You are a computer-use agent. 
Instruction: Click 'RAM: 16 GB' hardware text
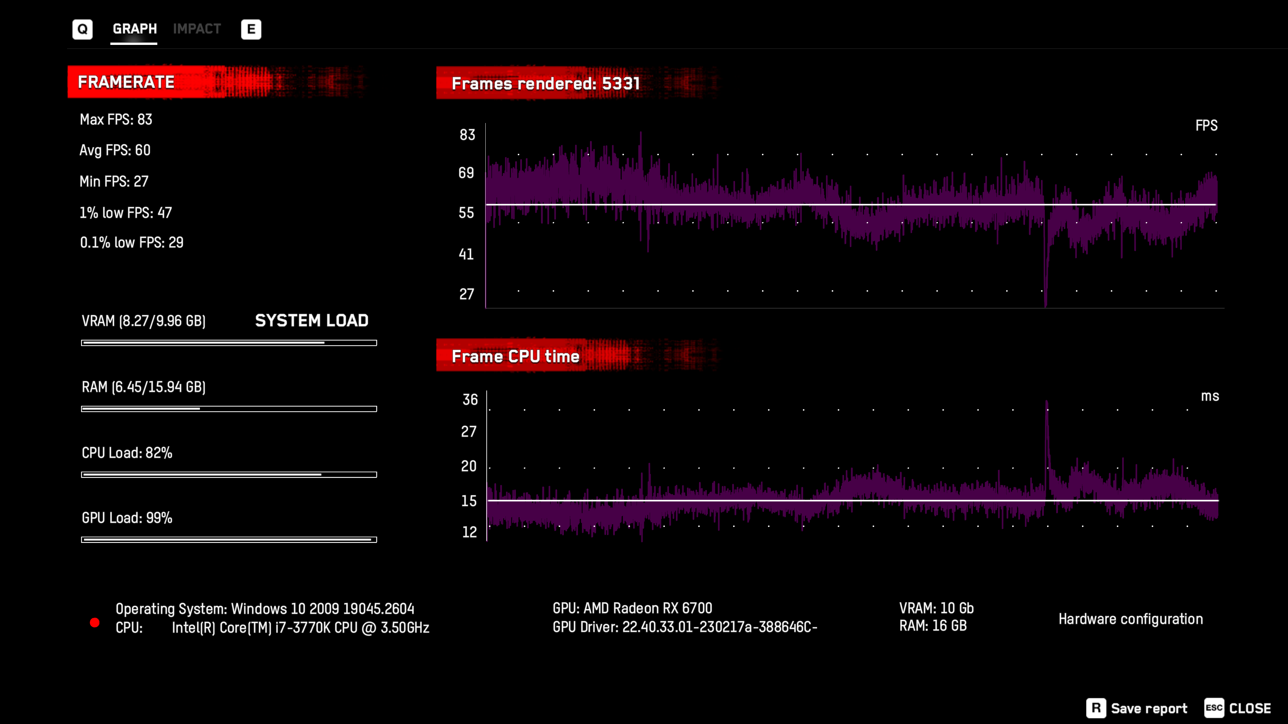933,625
